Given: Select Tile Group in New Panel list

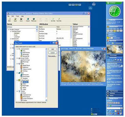Looking at the screenshot, I should [25, 62].
